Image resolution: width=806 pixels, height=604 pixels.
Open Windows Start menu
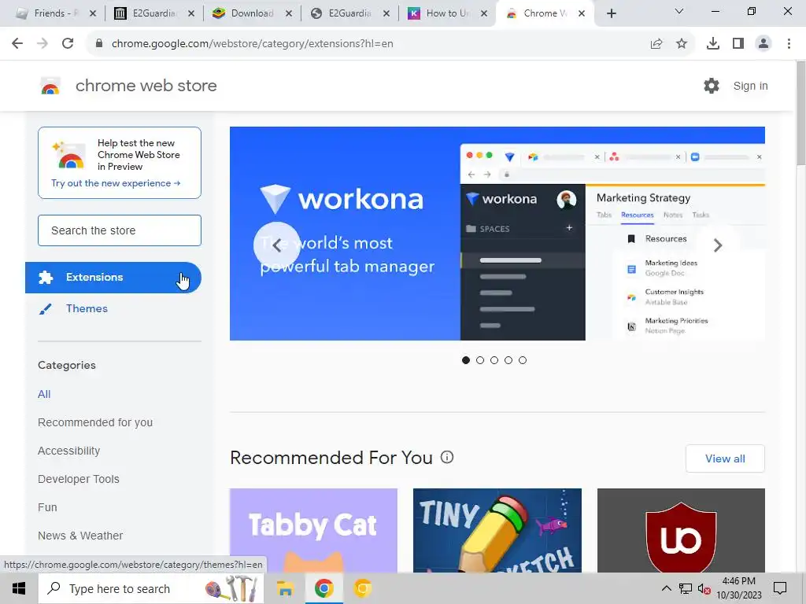19,588
